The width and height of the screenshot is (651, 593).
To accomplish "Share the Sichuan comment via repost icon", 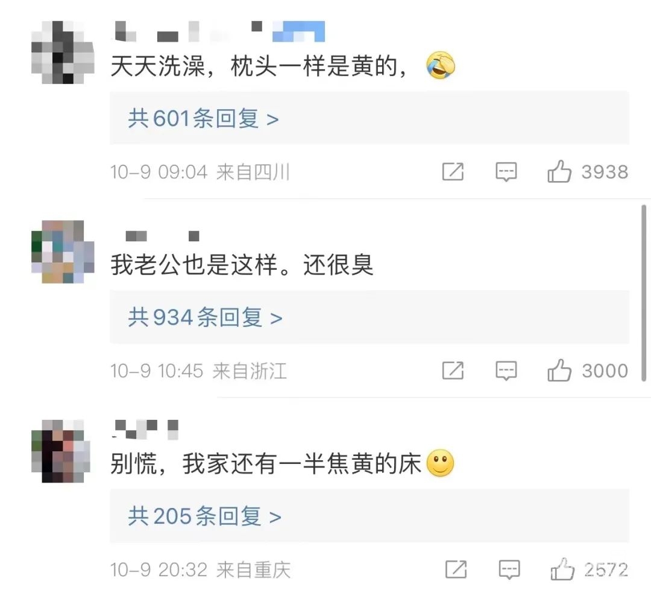I will tap(453, 171).
